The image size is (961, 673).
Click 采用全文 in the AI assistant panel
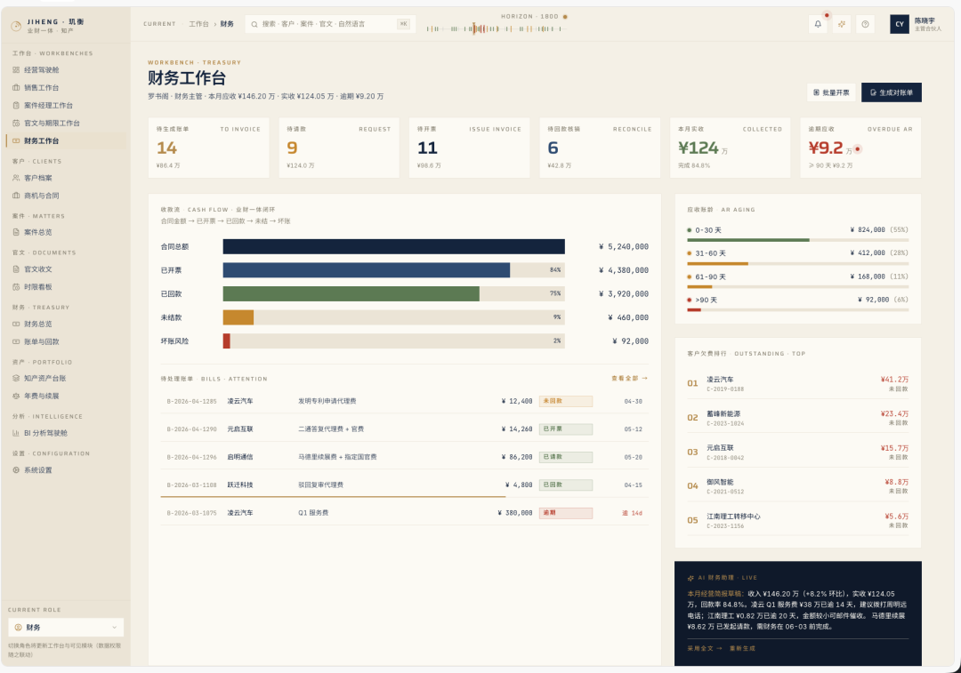click(704, 648)
